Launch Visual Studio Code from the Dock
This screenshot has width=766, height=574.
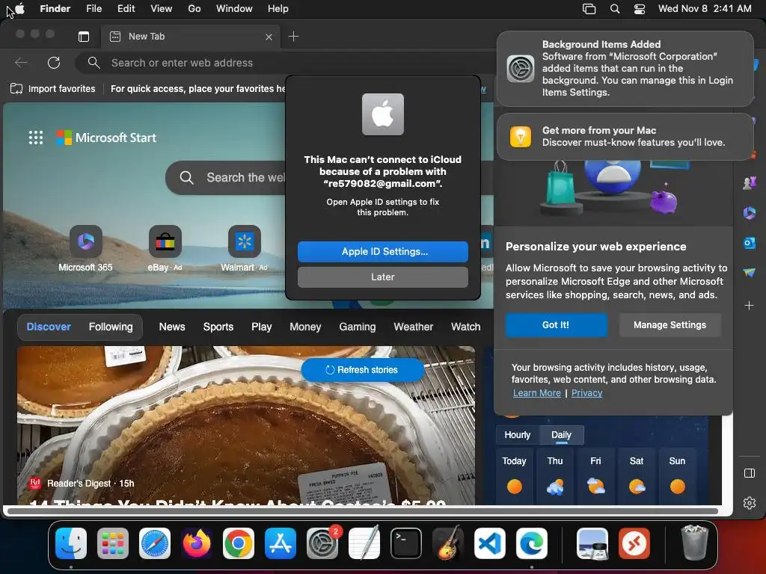tap(489, 543)
